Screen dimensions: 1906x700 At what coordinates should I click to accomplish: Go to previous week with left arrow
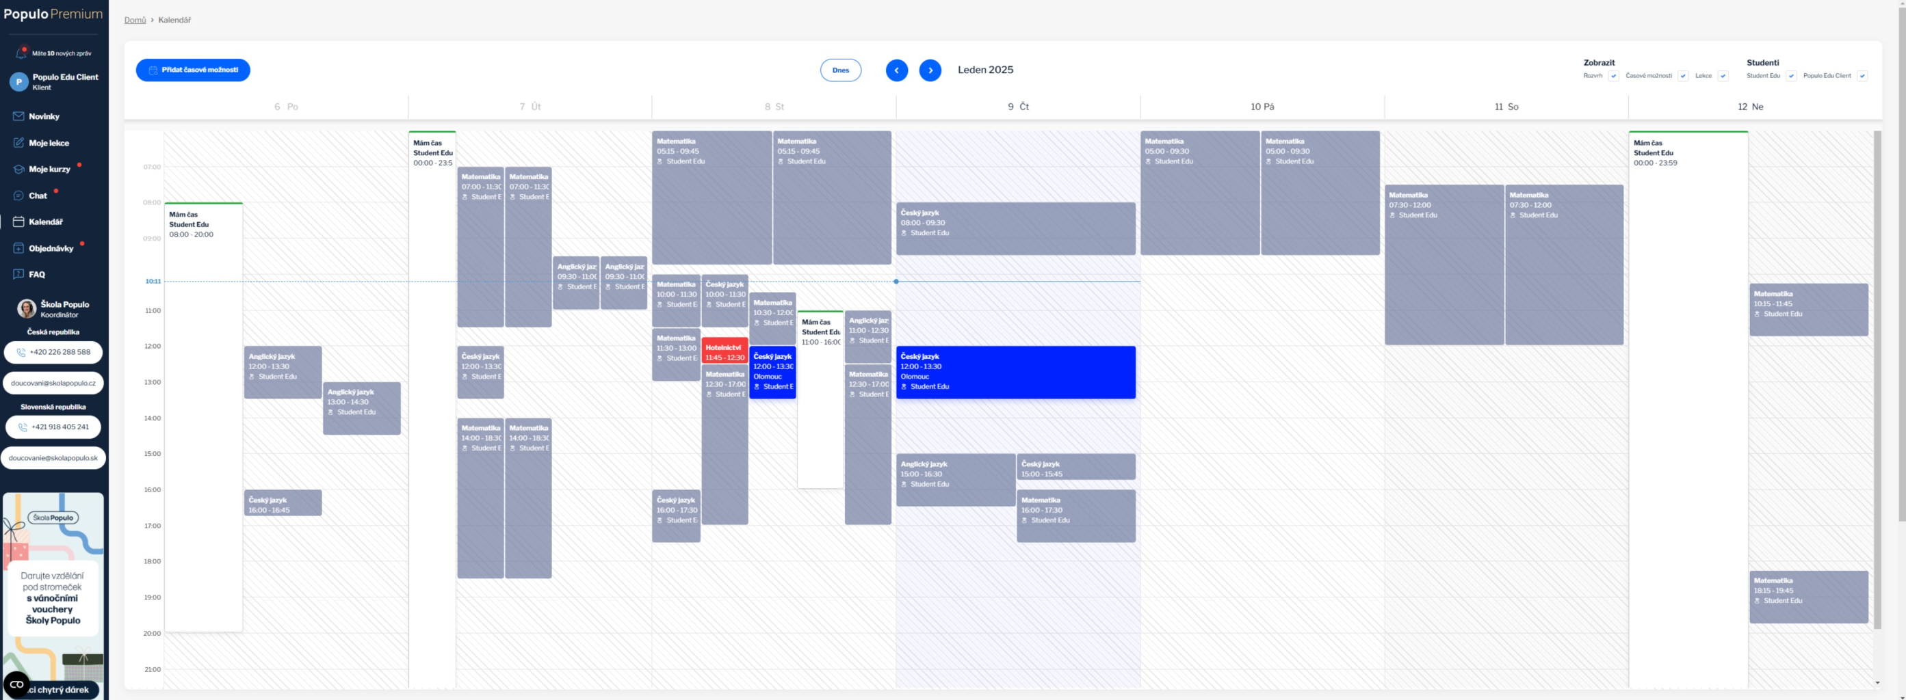pos(897,70)
